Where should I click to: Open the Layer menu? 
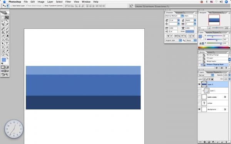[x=50, y=2]
